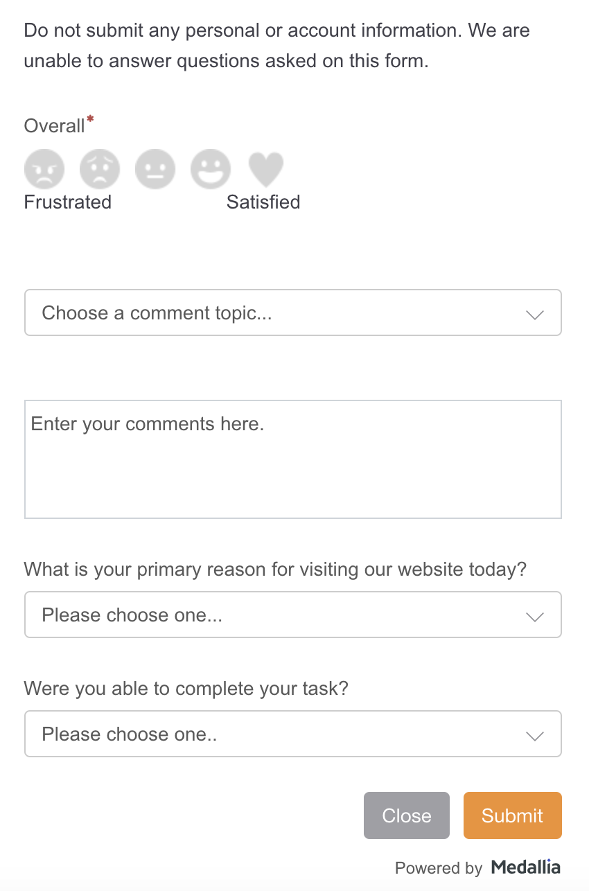Open the Choose a comment topic dropdown
This screenshot has height=891, width=589.
[293, 313]
